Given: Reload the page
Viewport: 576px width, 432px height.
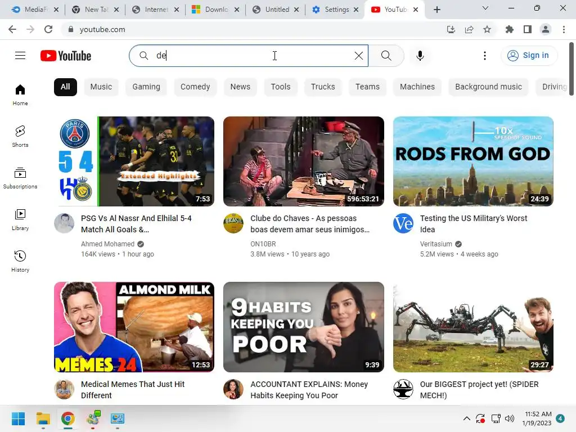Looking at the screenshot, I should (x=48, y=29).
